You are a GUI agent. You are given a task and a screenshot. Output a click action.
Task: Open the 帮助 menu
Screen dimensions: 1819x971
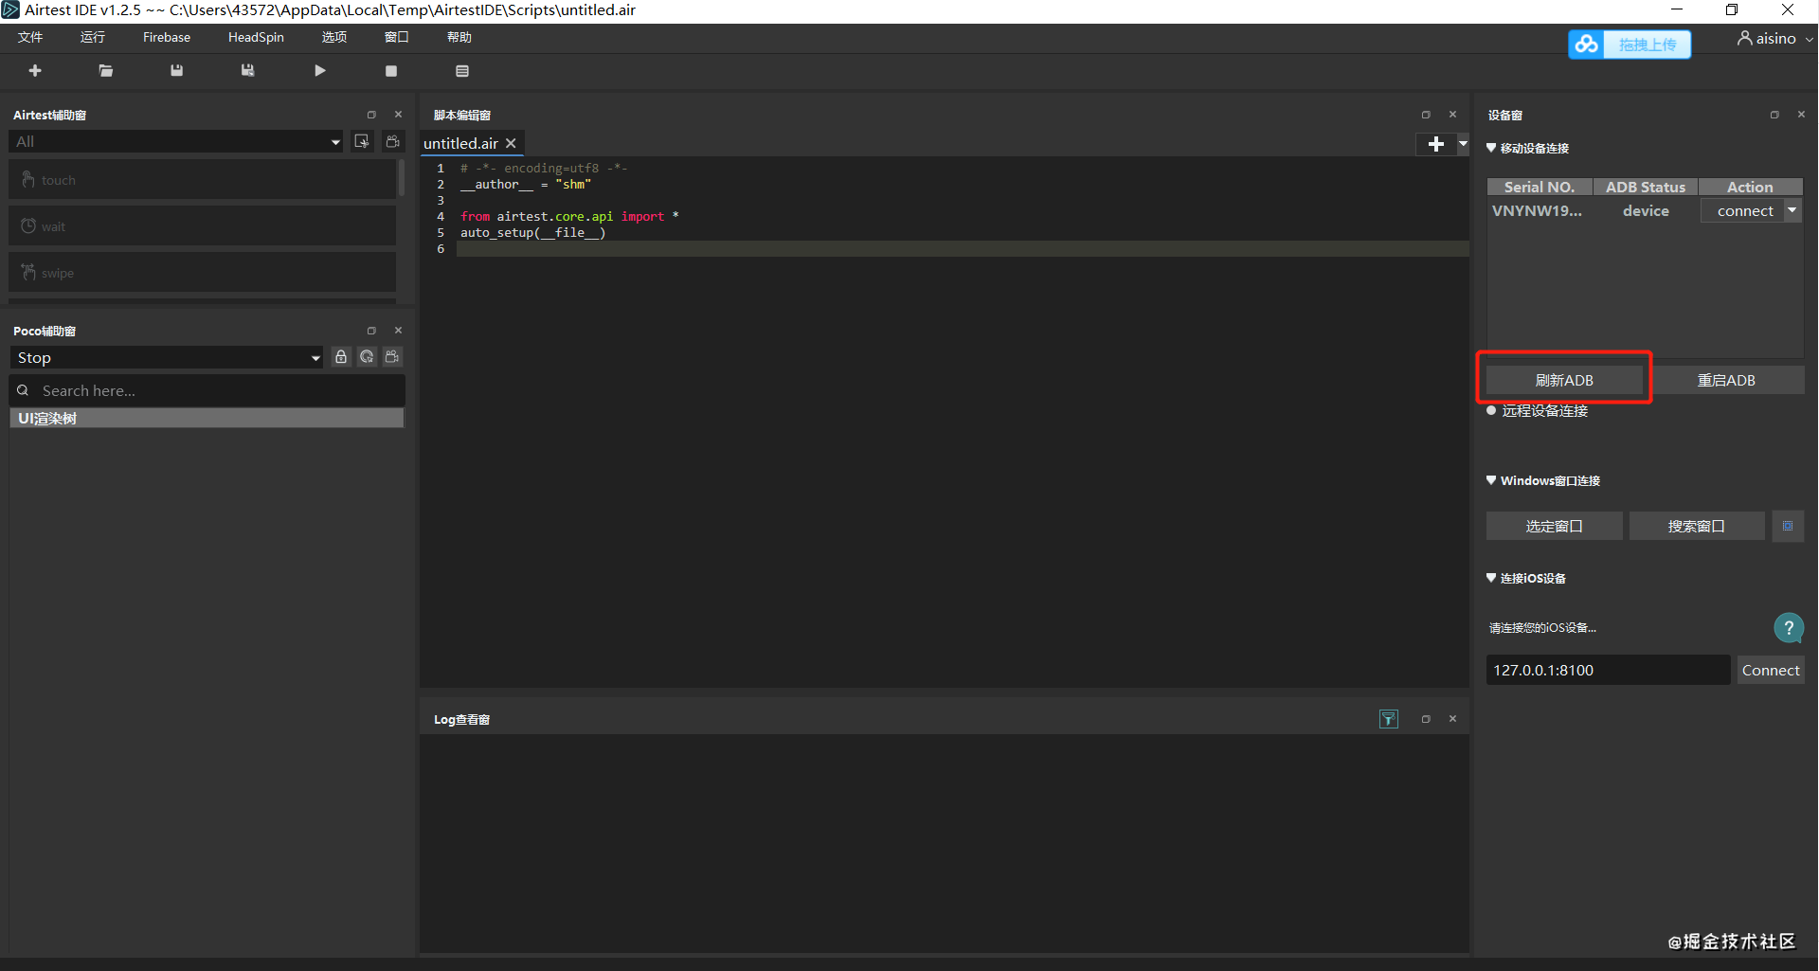point(459,37)
